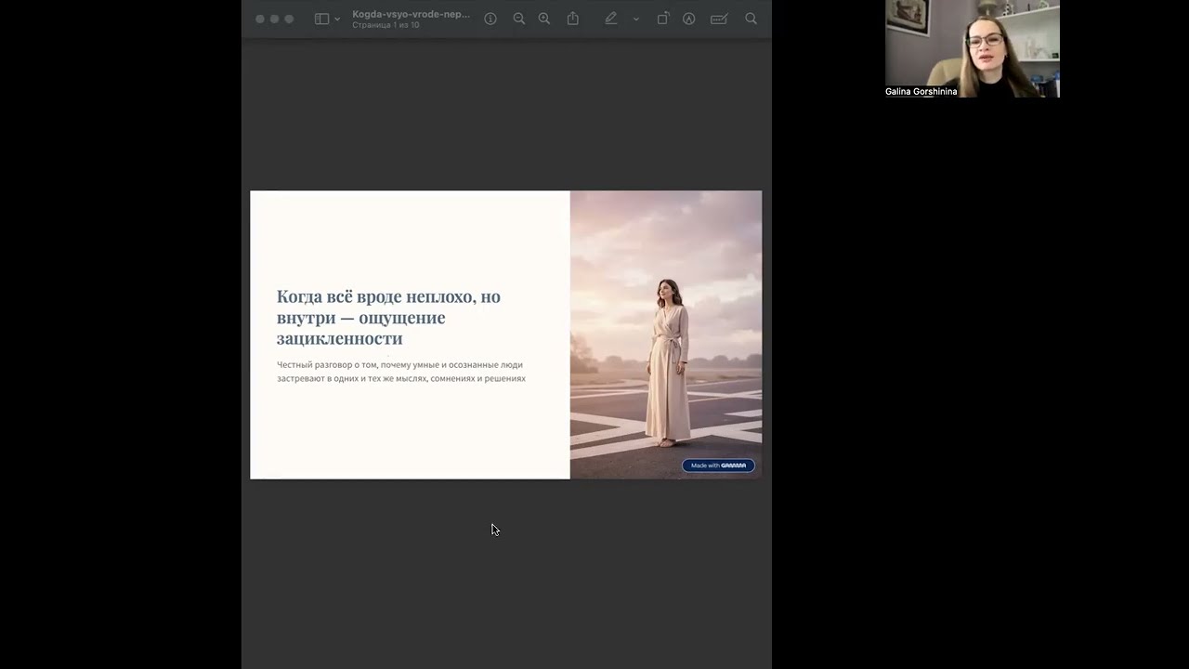The image size is (1189, 669).
Task: Toggle the Markup toolbar
Action: (x=689, y=19)
